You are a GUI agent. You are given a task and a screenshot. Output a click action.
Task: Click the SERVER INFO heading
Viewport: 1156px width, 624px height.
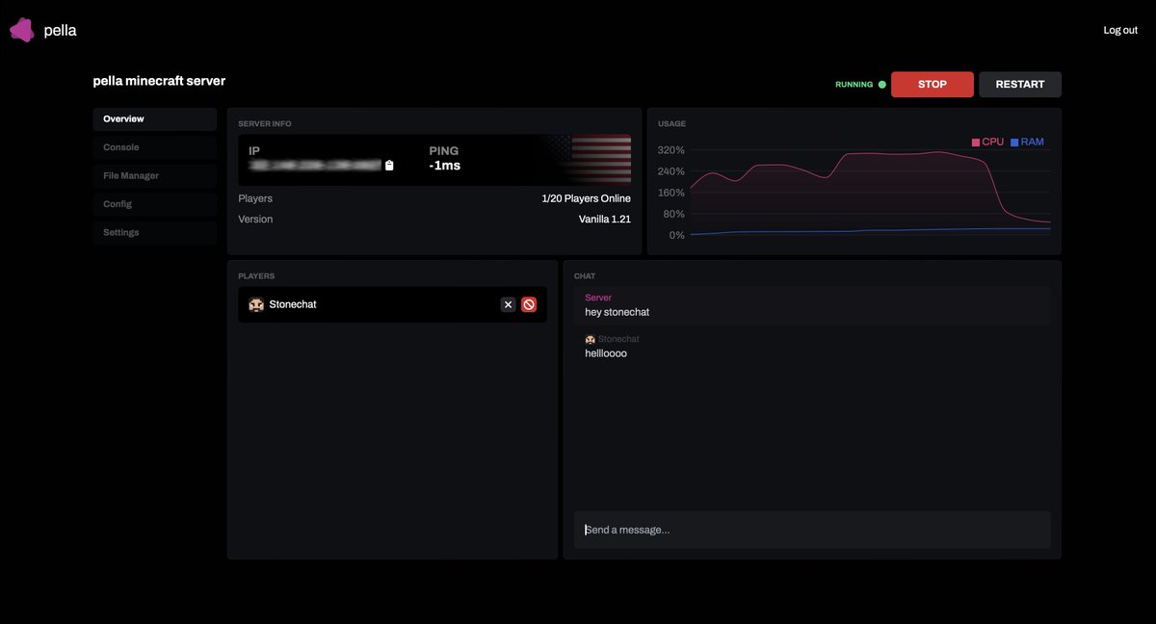265,124
